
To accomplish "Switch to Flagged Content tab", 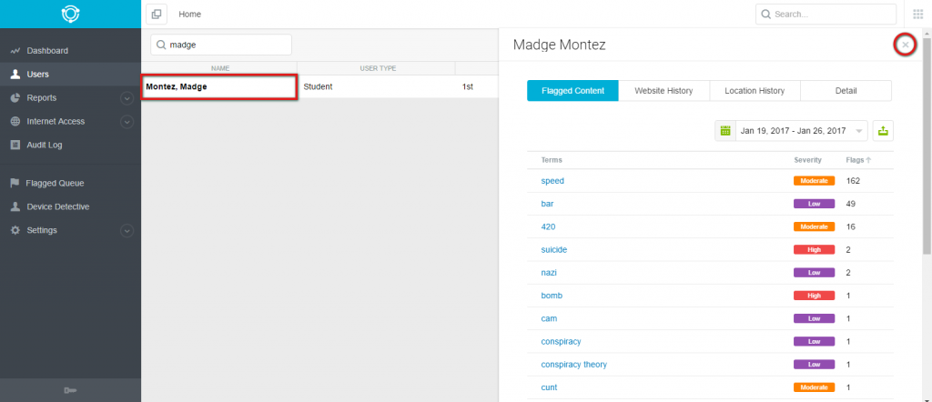I will coord(573,91).
